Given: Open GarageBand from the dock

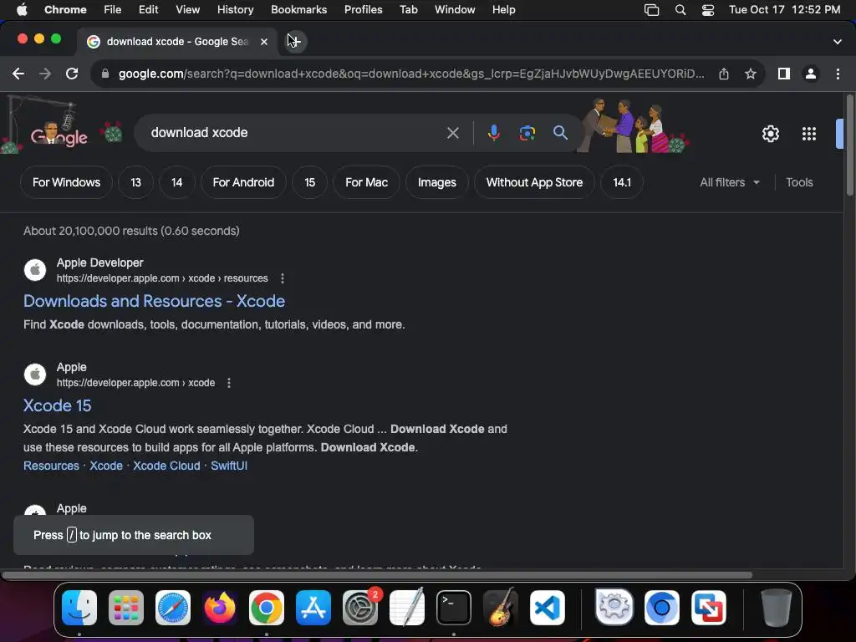Looking at the screenshot, I should pos(501,608).
